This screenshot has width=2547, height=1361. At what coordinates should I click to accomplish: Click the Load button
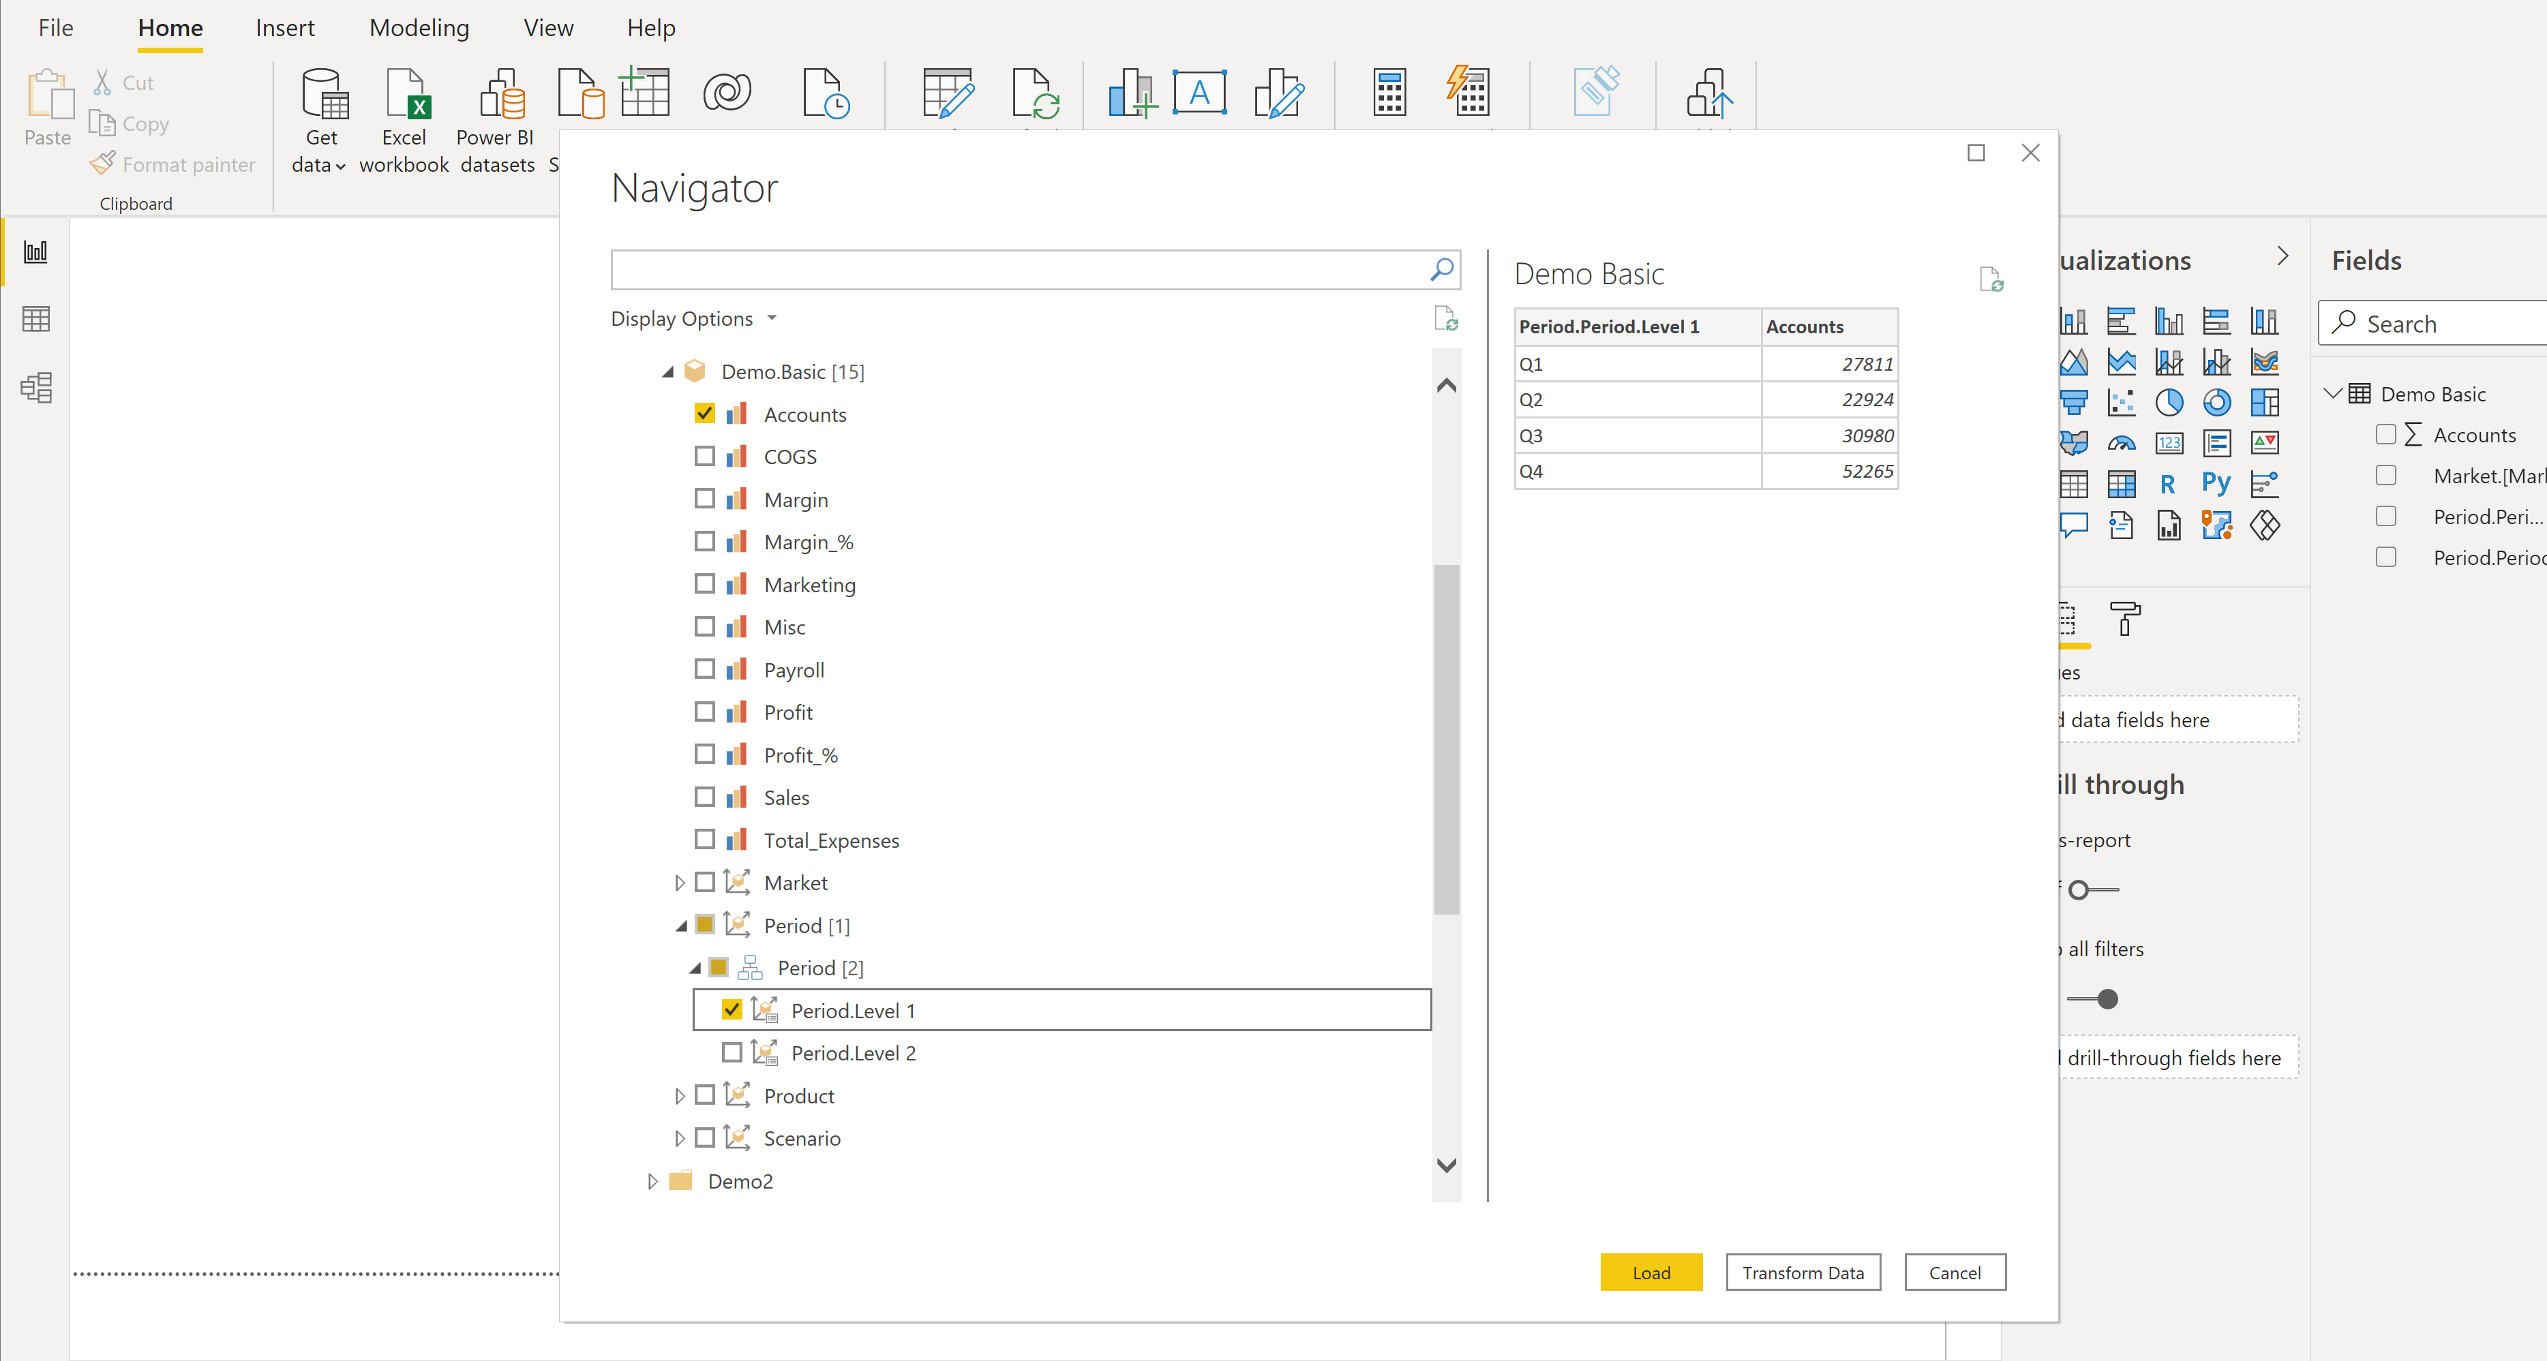pyautogui.click(x=1651, y=1272)
